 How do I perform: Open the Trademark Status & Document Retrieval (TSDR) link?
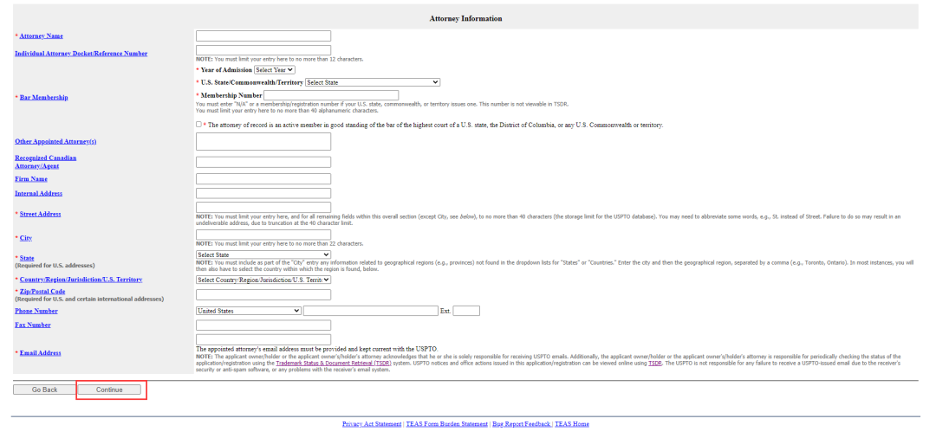click(333, 363)
